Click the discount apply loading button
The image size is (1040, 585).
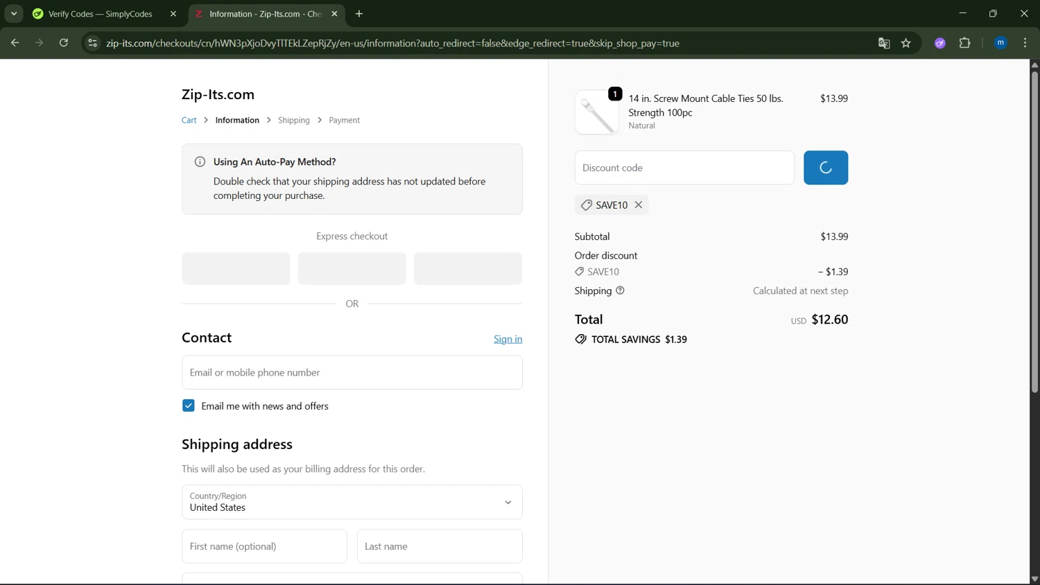point(826,168)
